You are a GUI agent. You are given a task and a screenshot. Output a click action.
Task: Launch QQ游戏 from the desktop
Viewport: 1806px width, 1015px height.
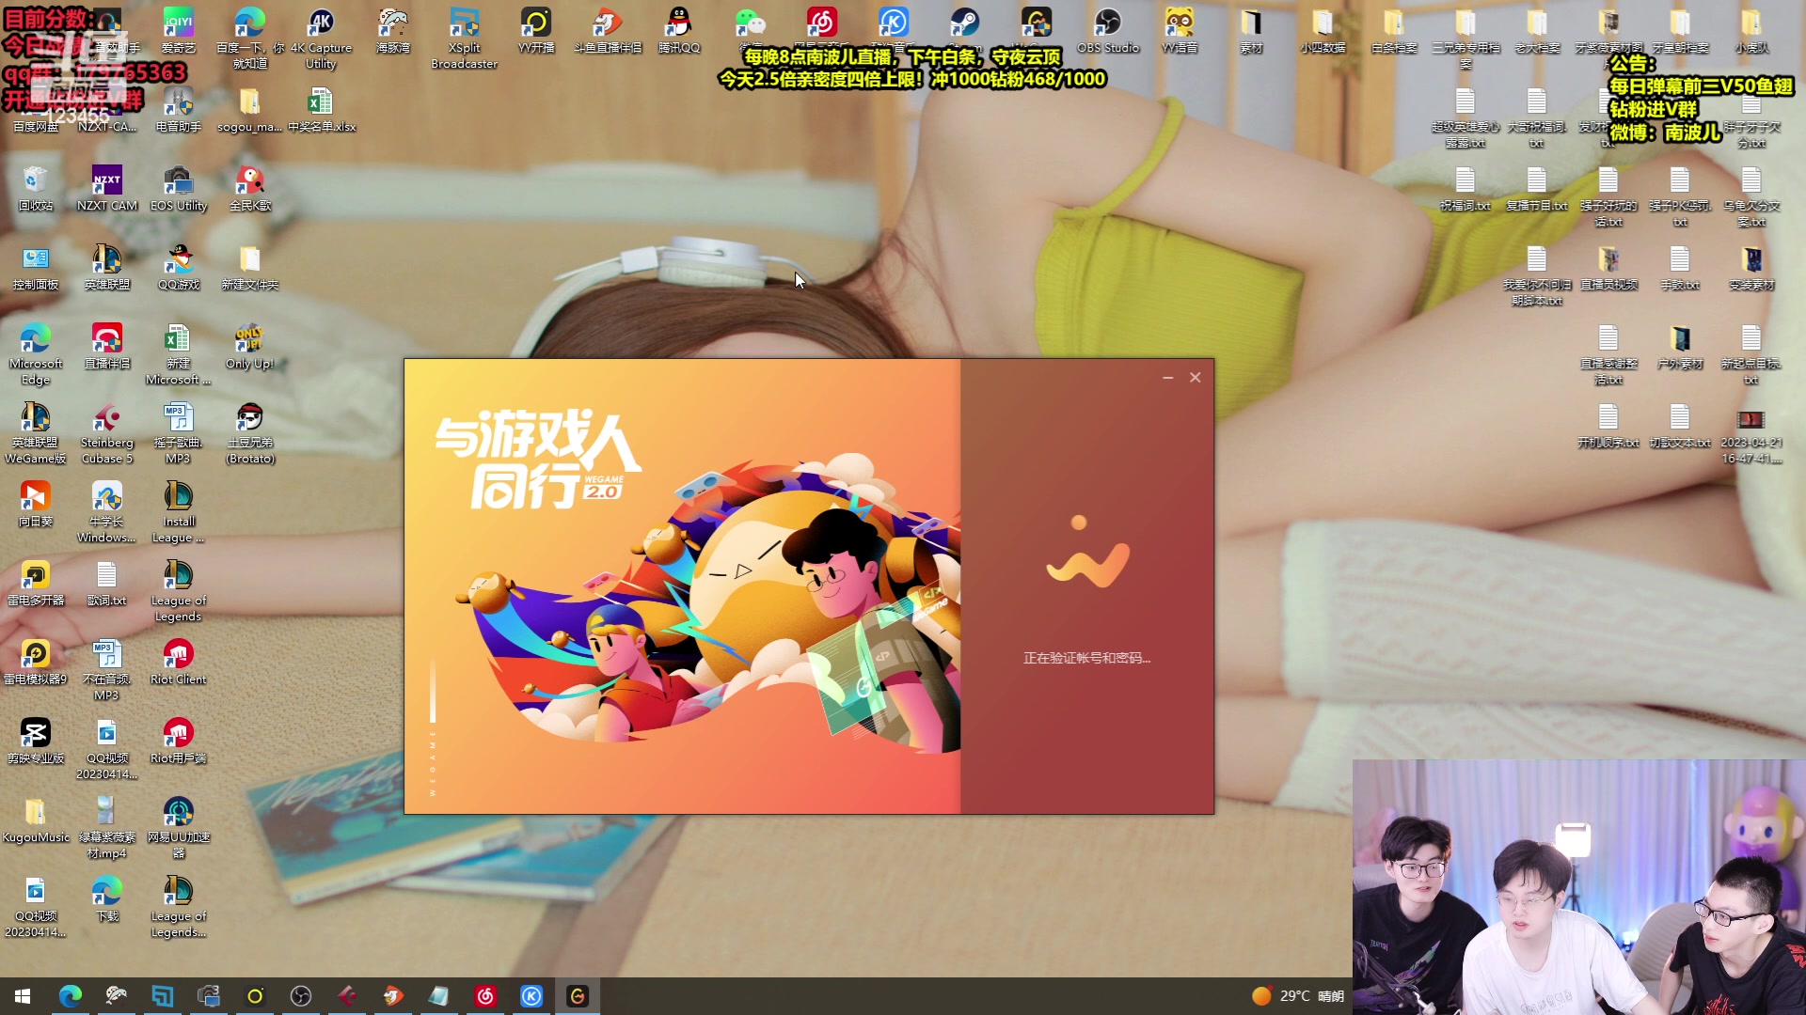click(x=178, y=267)
